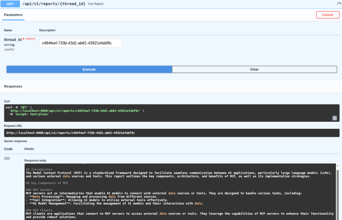
Task: Clear the response with Clear button
Action: [x=254, y=69]
